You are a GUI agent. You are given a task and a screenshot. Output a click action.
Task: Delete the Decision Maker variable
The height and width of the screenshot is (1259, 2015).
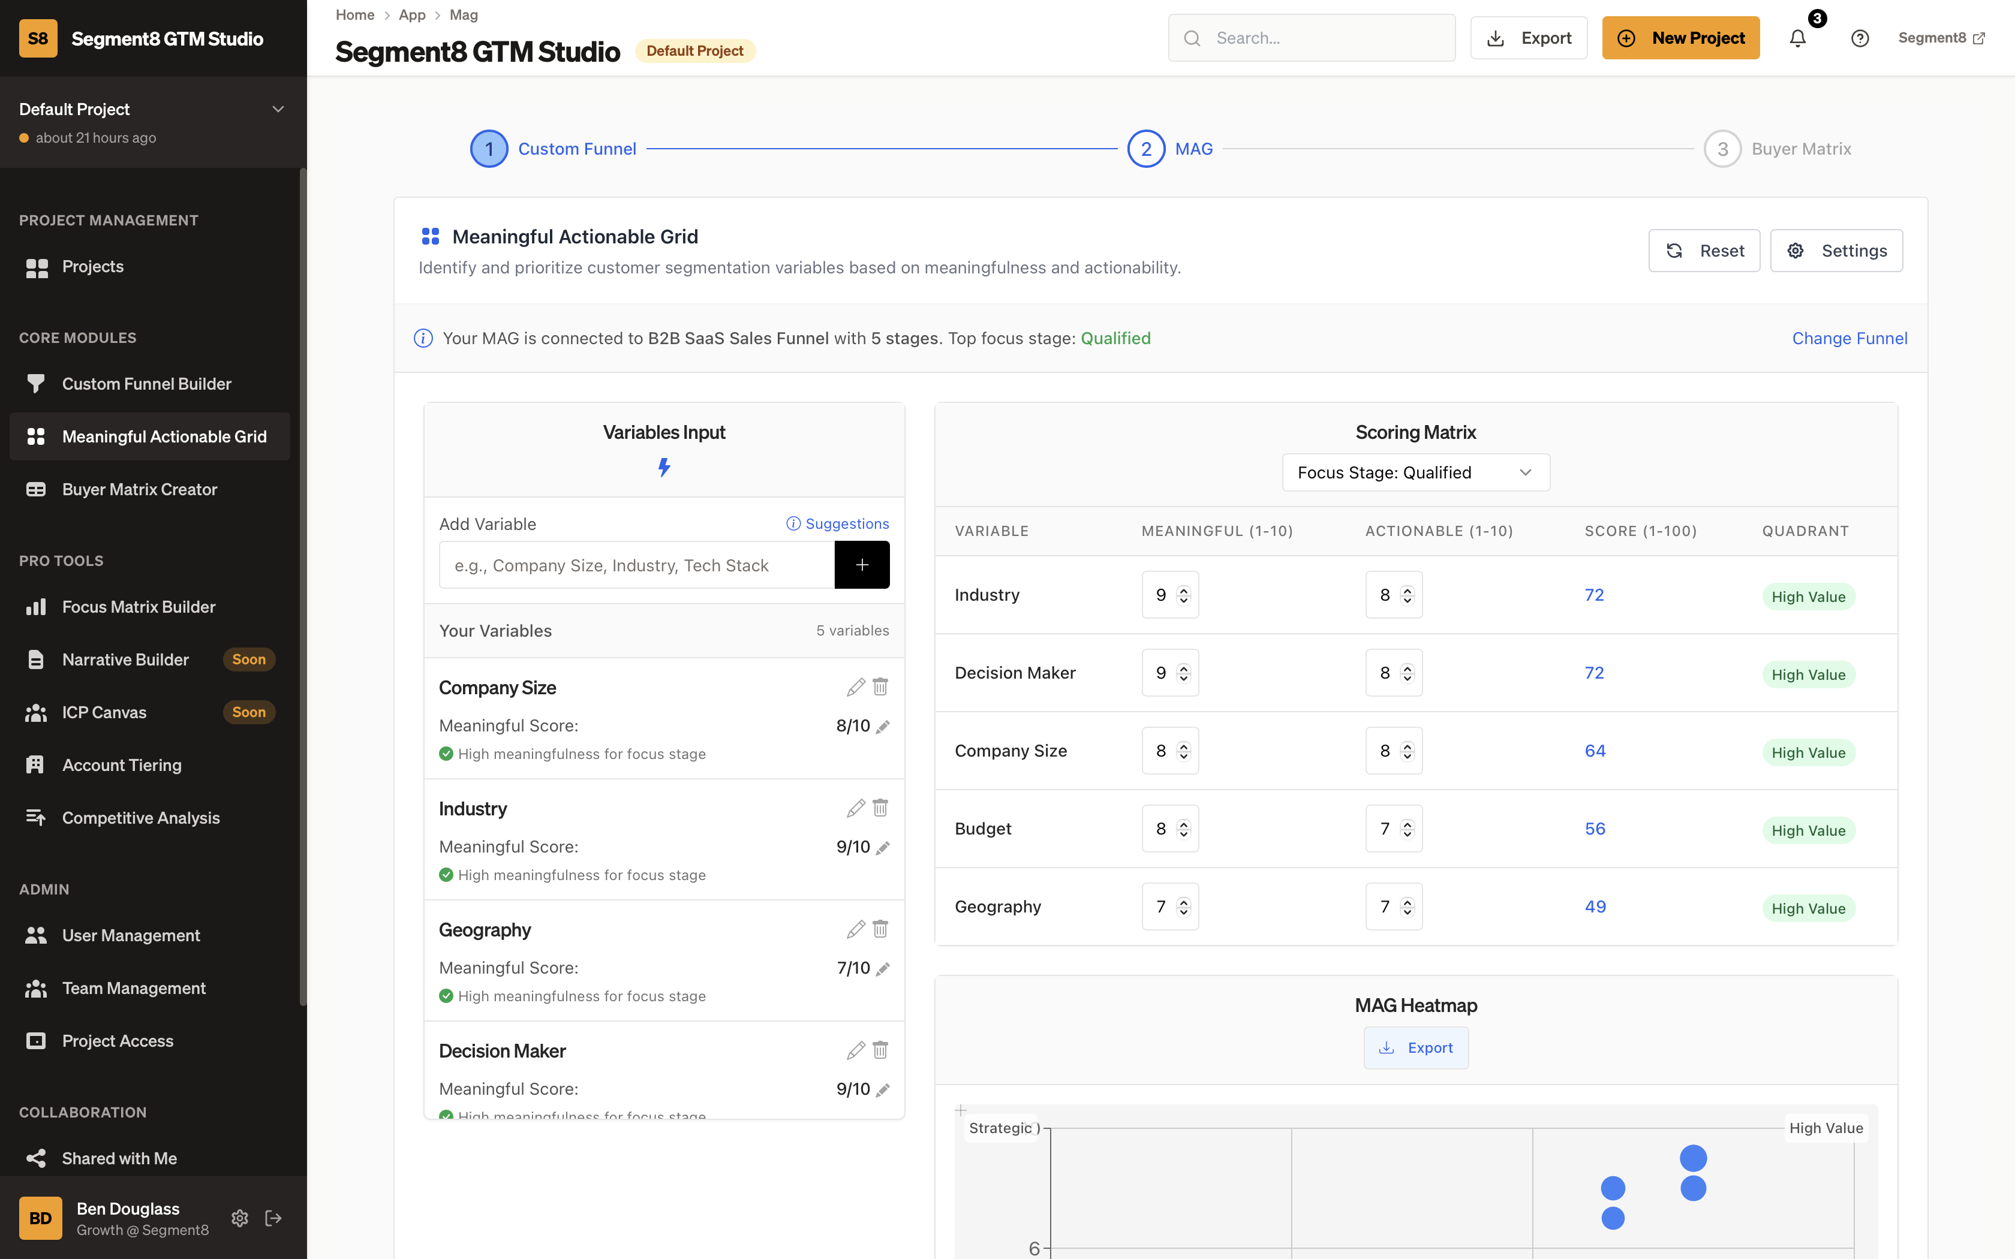[880, 1050]
